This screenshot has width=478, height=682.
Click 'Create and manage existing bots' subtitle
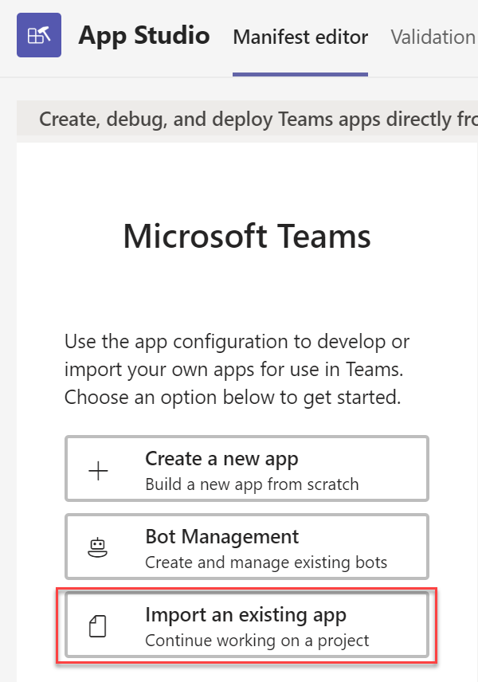[266, 562]
